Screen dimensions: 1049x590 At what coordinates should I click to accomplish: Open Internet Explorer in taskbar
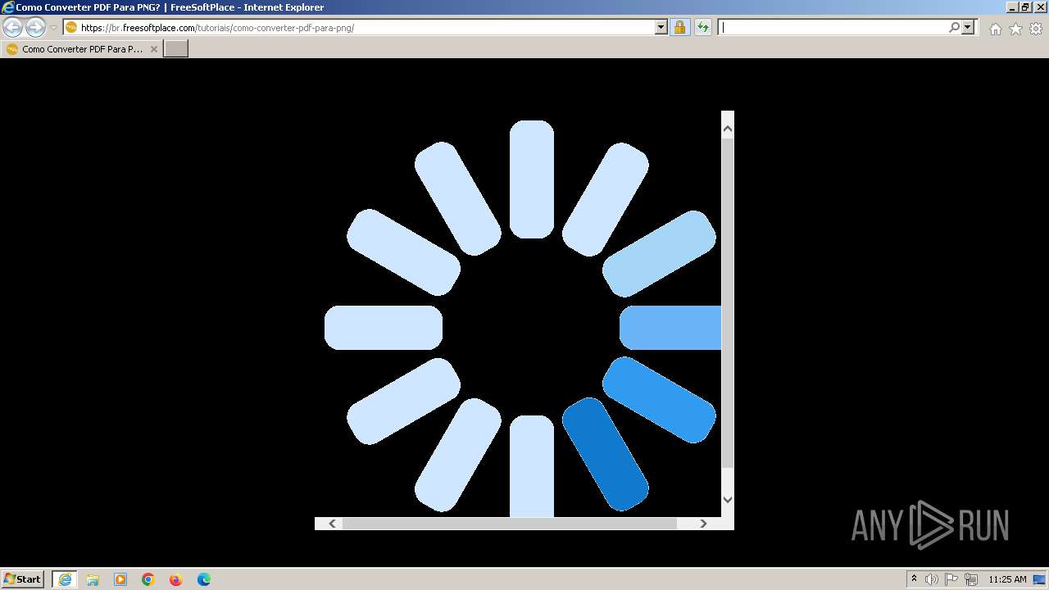point(65,579)
